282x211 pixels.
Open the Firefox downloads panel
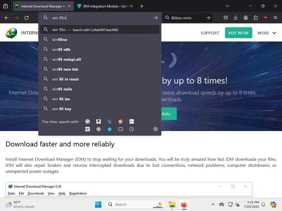click(236, 18)
